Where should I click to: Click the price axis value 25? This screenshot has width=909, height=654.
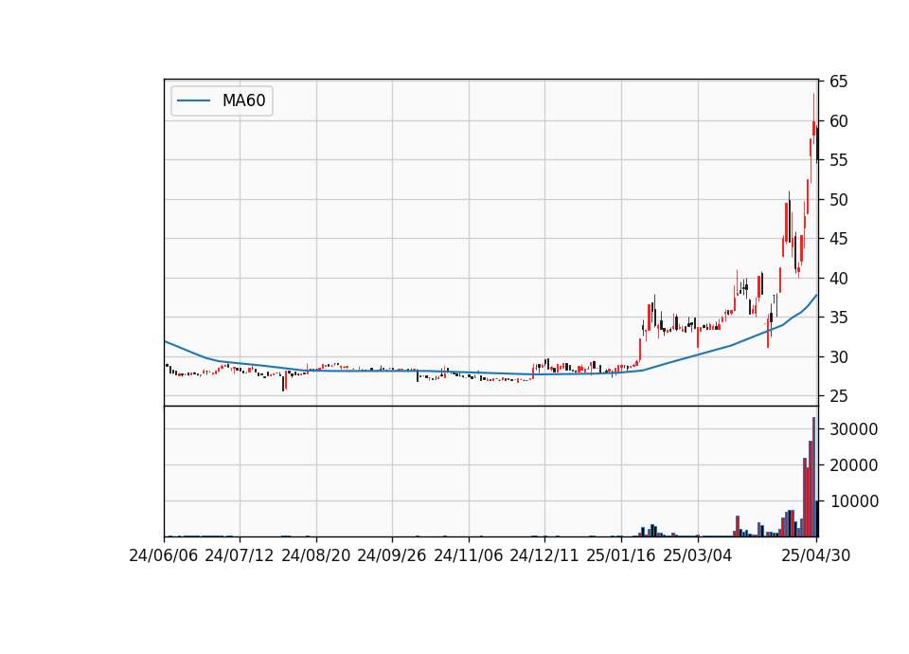point(838,396)
